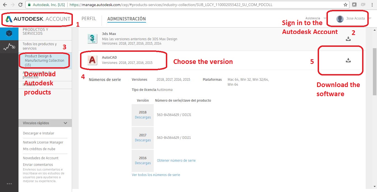The image size is (377, 192).
Task: Click Descargas under version 2018
Action: point(143,117)
